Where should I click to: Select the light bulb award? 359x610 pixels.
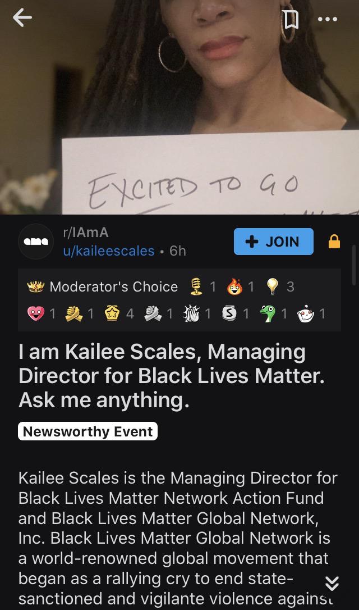pos(273,286)
